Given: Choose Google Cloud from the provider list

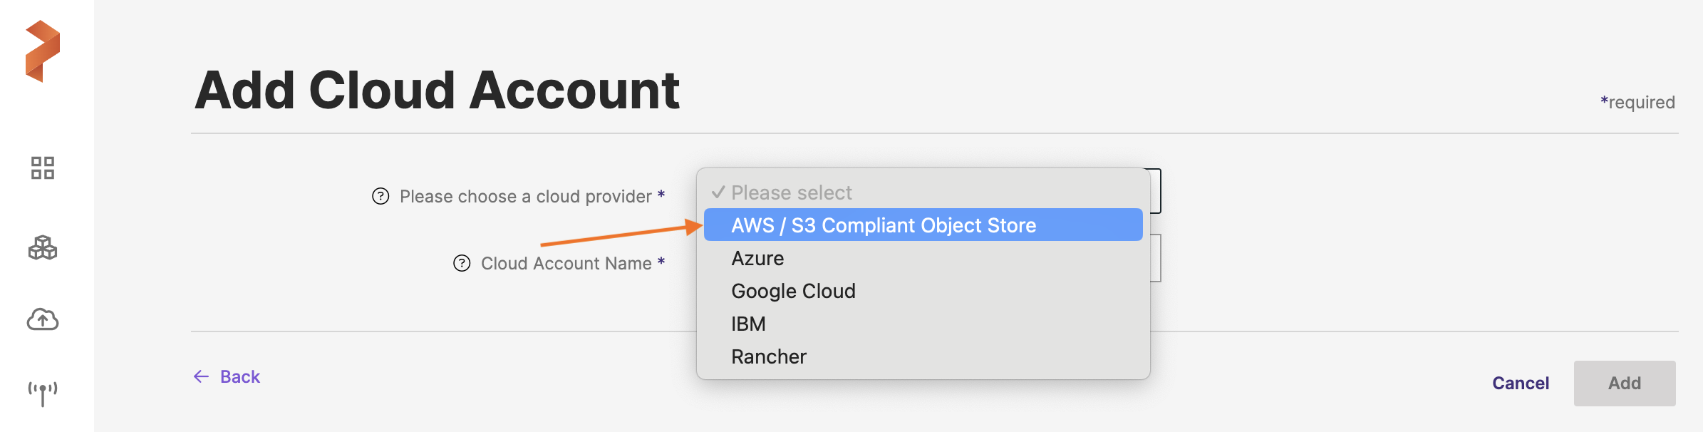Looking at the screenshot, I should coord(793,291).
